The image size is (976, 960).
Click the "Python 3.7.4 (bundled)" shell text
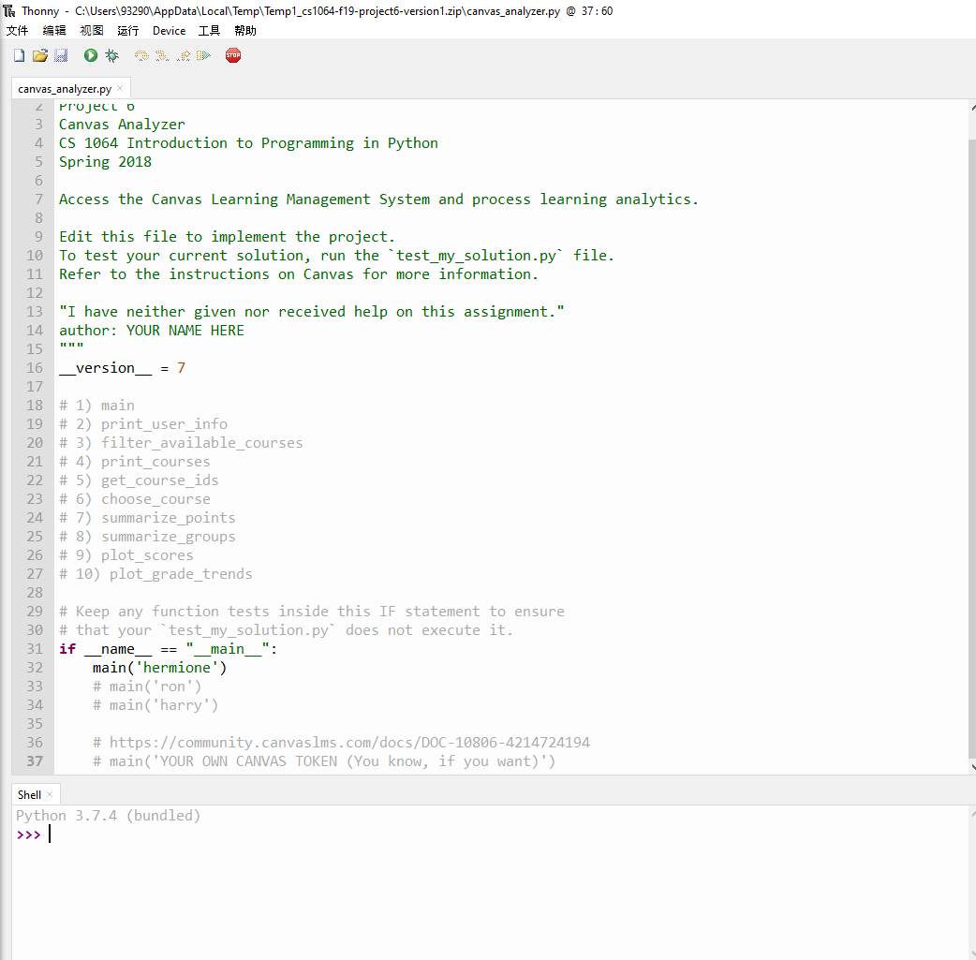[x=109, y=816]
